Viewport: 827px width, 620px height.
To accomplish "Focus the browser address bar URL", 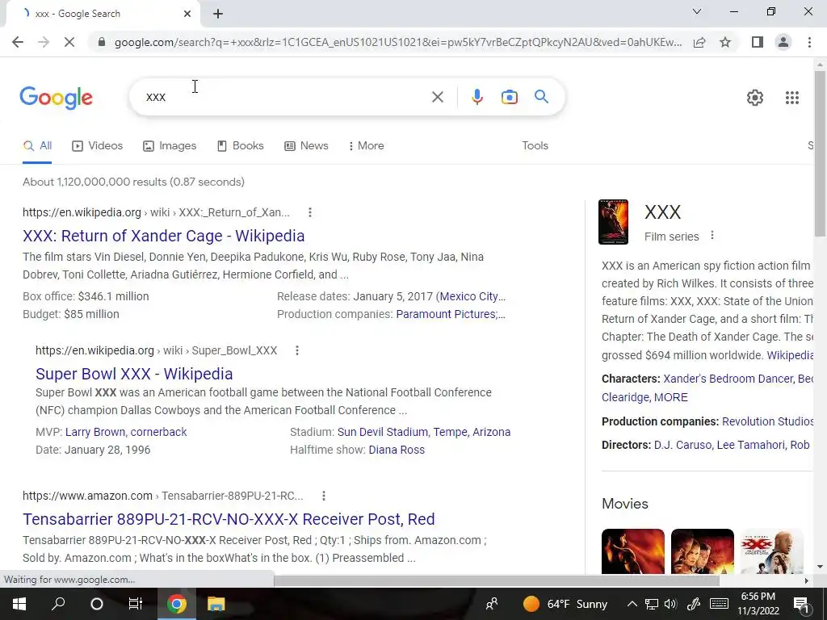I will click(397, 42).
